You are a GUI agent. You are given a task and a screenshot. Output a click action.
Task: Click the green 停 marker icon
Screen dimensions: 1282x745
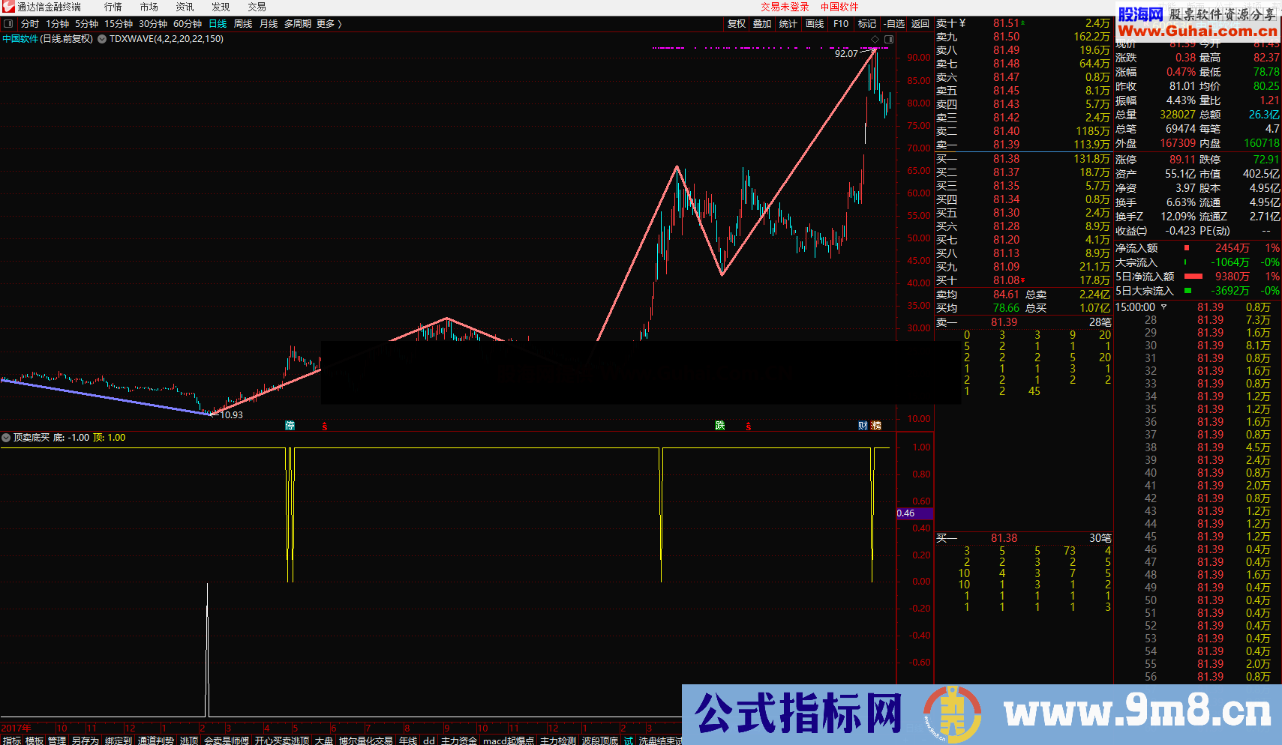pyautogui.click(x=290, y=426)
